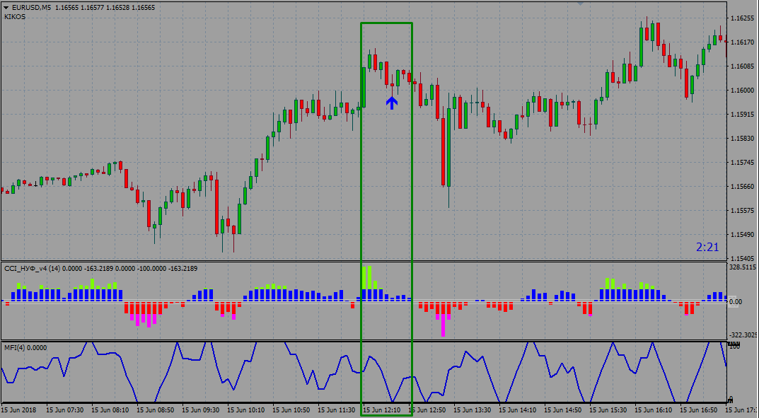Click the 15 Jun 12:10 time label
Viewport: 759px width, 418px height.
[382, 410]
